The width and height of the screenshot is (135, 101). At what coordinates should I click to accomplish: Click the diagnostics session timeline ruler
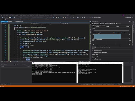coord(112,27)
